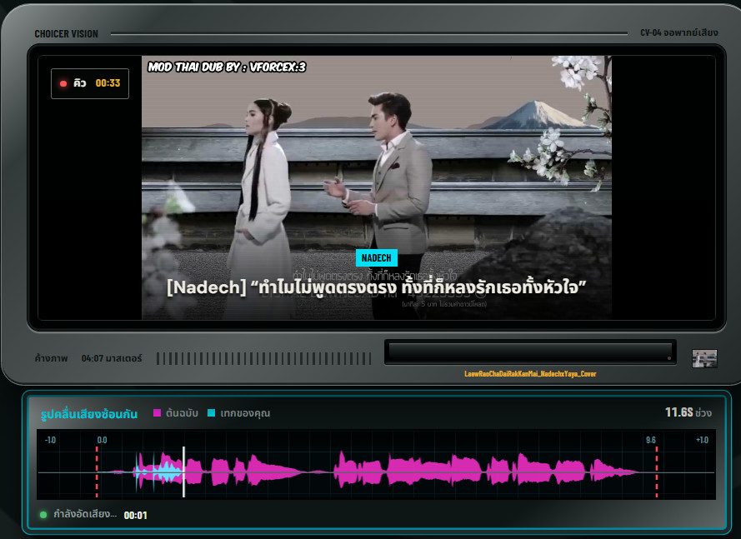Click the magenta original legend swatch
Image resolution: width=741 pixels, height=539 pixels.
(x=158, y=413)
